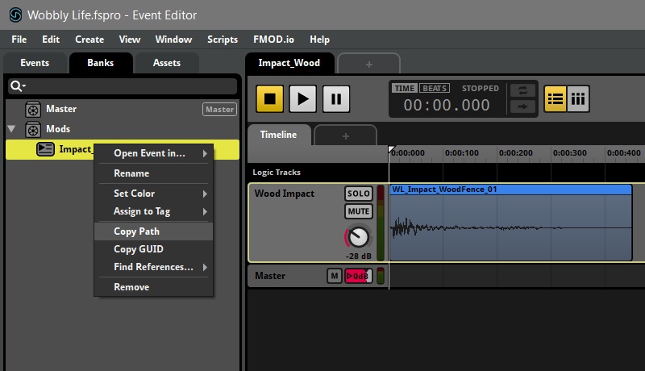
Task: Select the Master bank row
Action: tap(123, 109)
